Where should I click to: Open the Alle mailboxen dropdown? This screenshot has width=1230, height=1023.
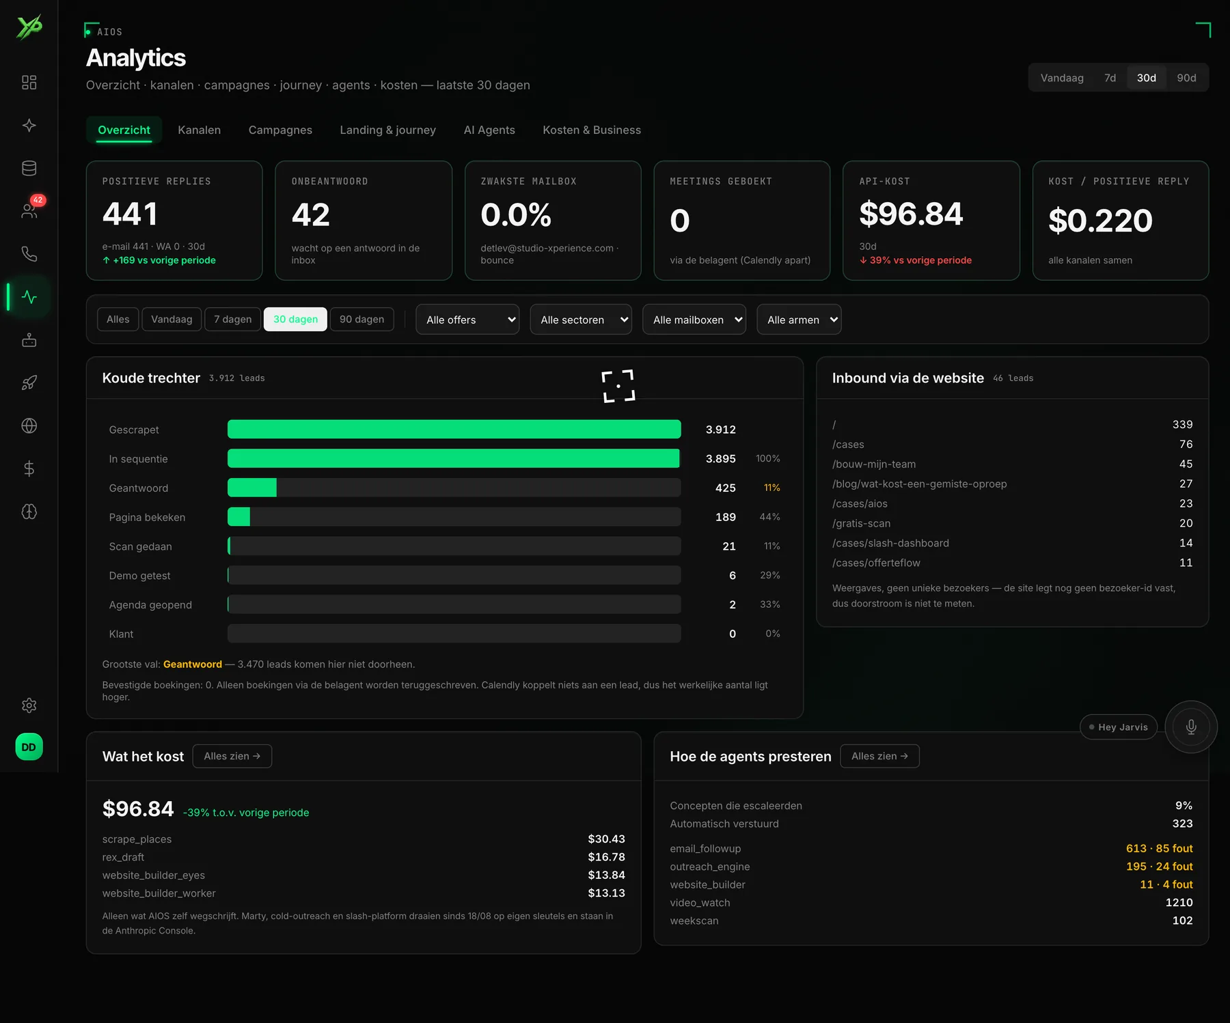point(694,320)
